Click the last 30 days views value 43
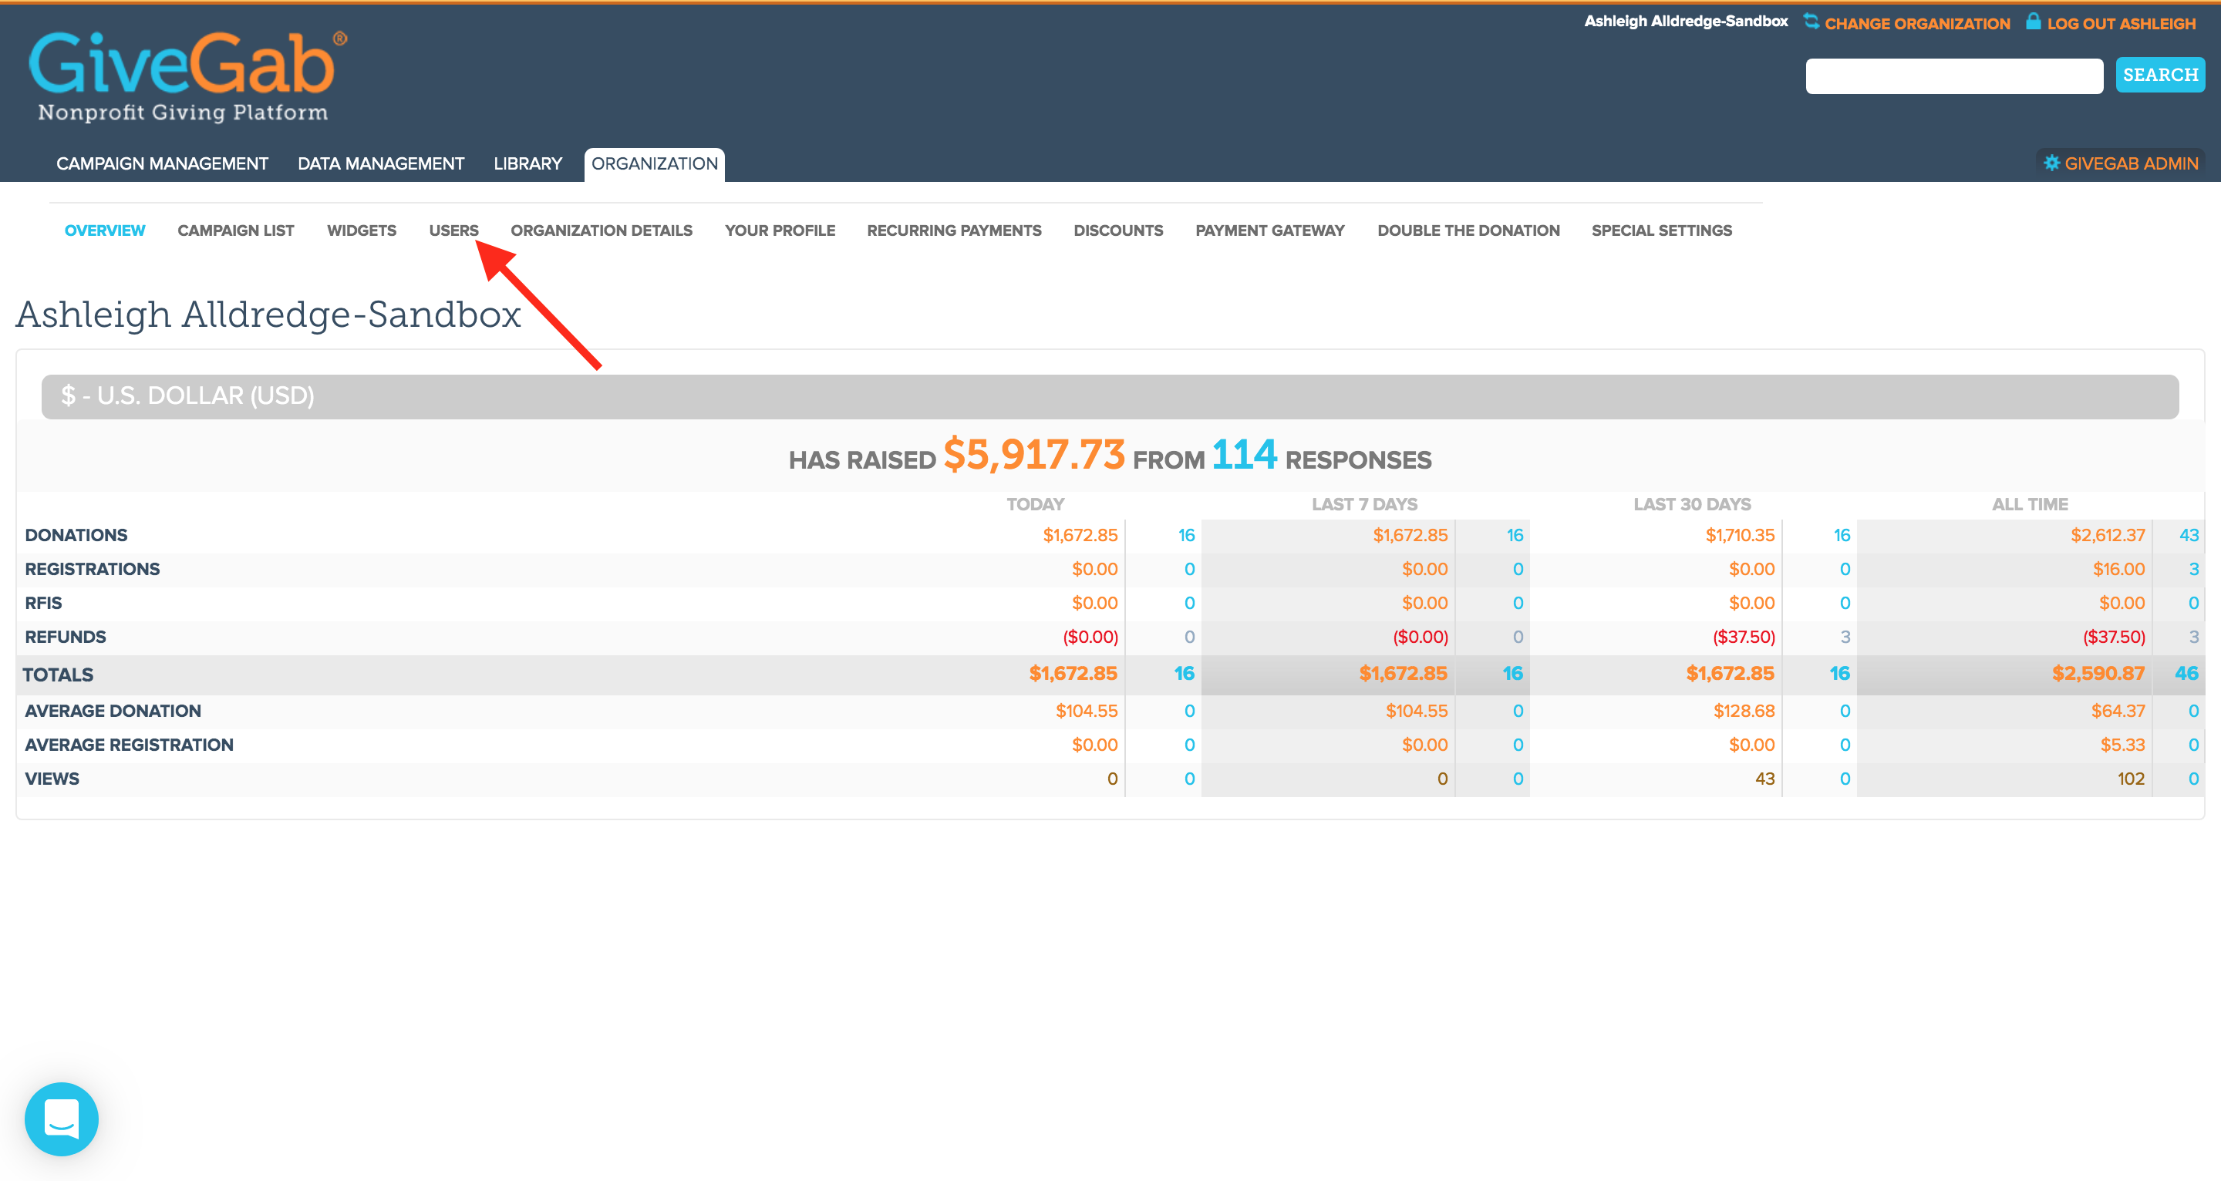Viewport: 2221px width, 1181px height. (x=1764, y=779)
